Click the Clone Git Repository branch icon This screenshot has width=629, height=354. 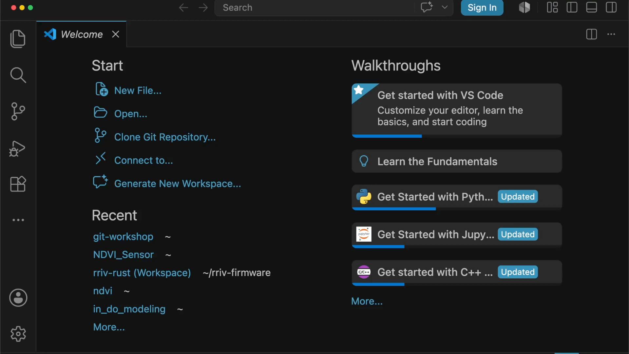pyautogui.click(x=100, y=135)
